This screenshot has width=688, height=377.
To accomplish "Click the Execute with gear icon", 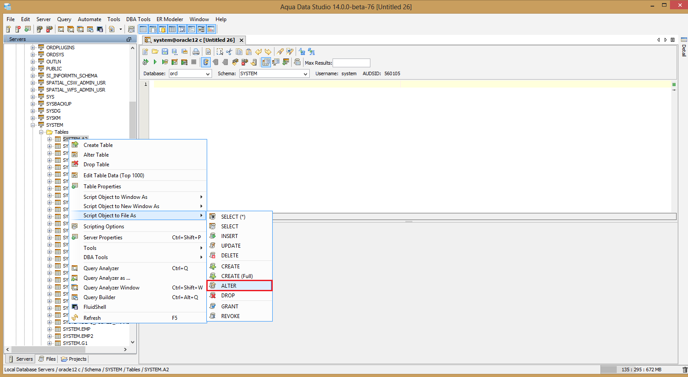I will 146,62.
